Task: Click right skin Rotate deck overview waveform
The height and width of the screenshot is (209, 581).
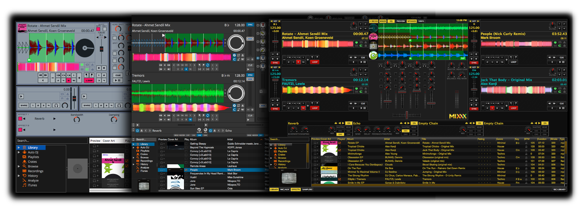Action: pyautogui.click(x=318, y=44)
